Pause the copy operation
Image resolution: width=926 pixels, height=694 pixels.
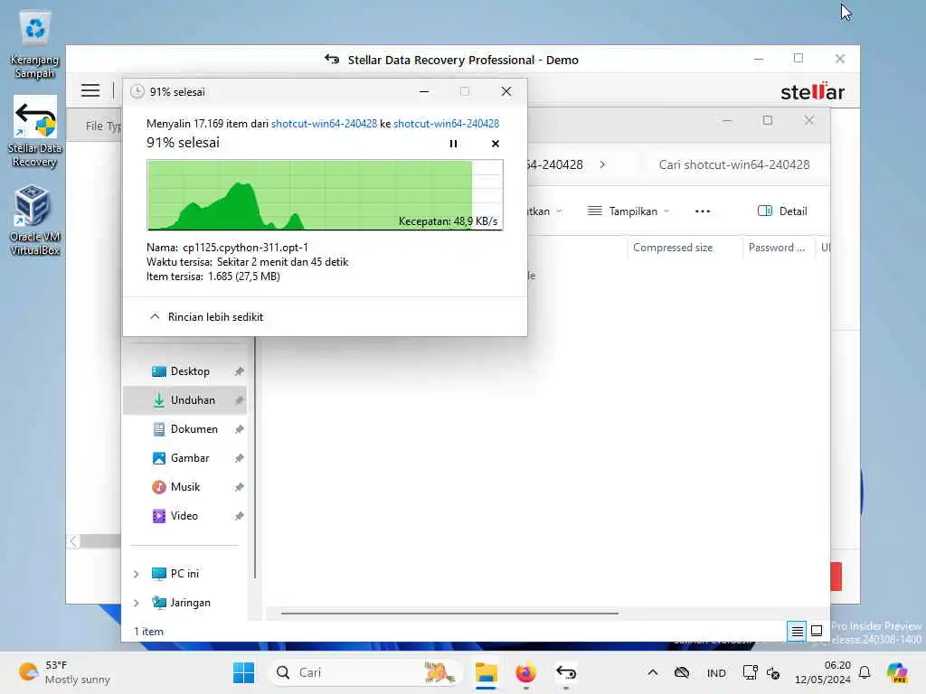pos(453,144)
